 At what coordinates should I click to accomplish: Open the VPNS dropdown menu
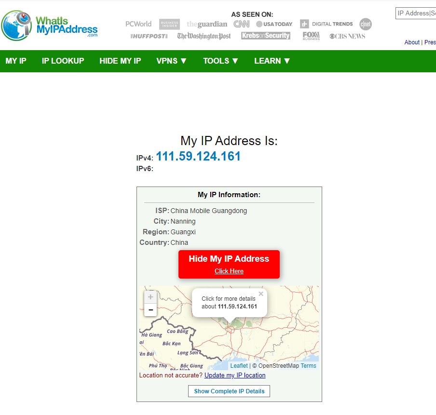[171, 61]
